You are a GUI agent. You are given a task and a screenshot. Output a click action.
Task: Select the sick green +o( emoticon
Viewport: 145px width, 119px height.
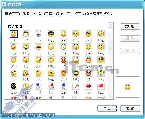pyautogui.click(x=101, y=73)
